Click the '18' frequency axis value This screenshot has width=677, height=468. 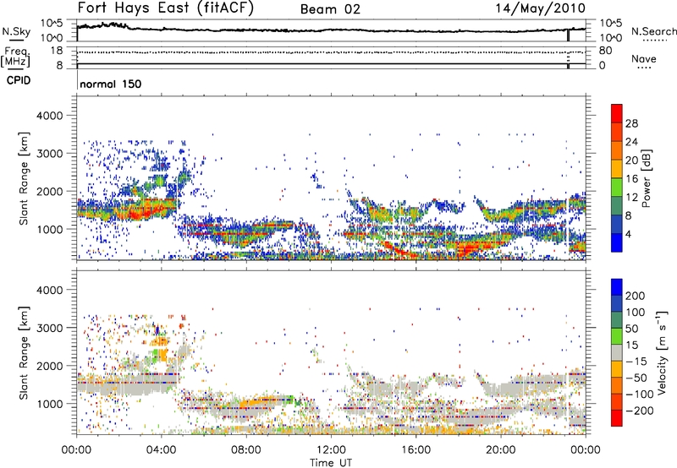[57, 51]
